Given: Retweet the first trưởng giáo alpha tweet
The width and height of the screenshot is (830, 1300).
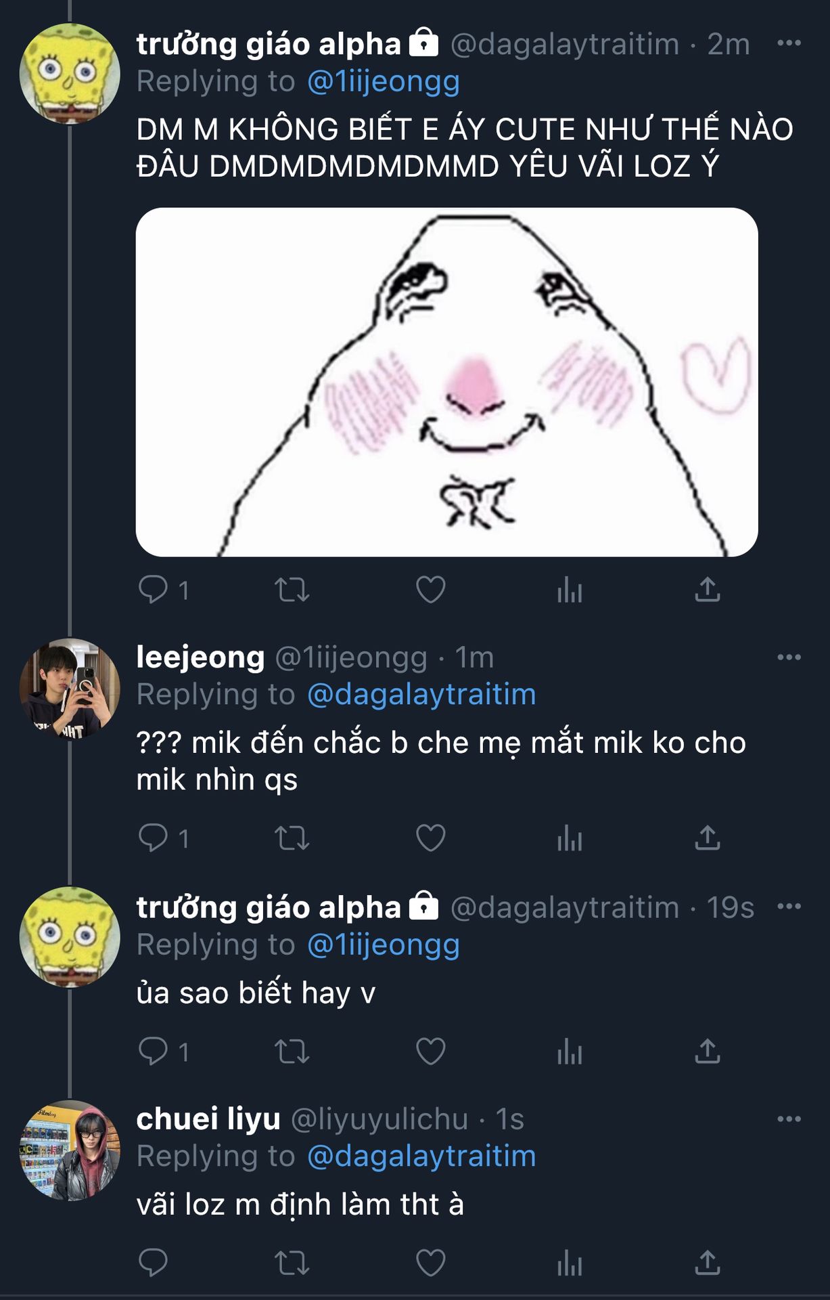Looking at the screenshot, I should [292, 590].
